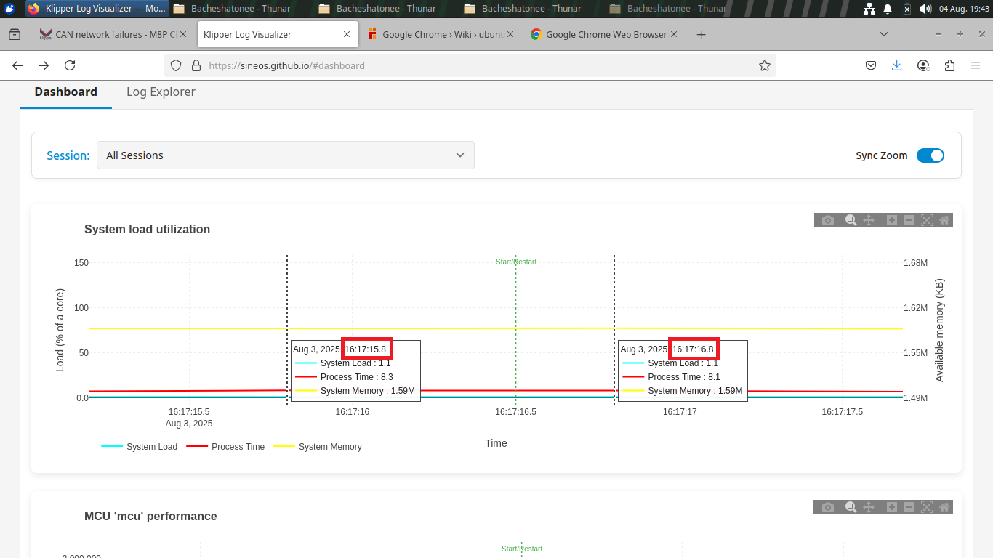The image size is (993, 558).
Task: Switch to the Log Explorer tab
Action: (x=161, y=92)
